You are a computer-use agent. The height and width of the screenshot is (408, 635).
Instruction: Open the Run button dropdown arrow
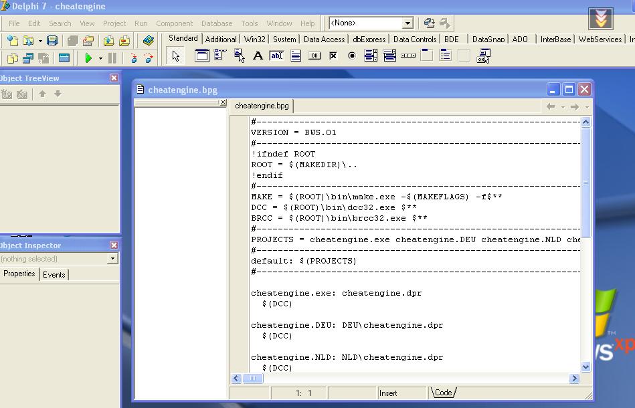click(100, 59)
